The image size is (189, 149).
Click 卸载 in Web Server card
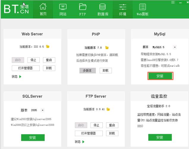click(x=49, y=68)
